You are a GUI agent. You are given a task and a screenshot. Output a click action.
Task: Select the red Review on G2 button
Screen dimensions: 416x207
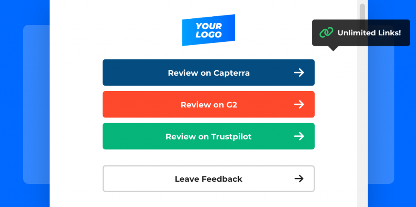coord(208,105)
